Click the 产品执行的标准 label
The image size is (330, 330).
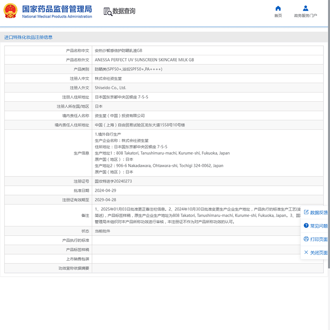tap(75, 240)
